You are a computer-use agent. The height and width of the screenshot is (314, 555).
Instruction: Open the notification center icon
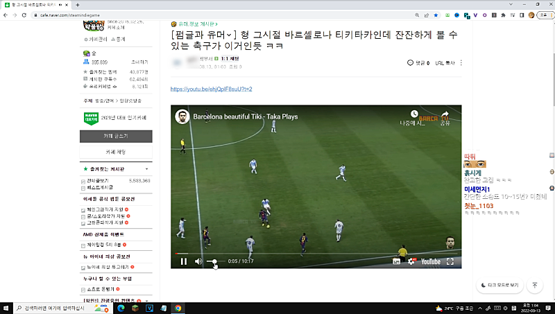pyautogui.click(x=548, y=308)
